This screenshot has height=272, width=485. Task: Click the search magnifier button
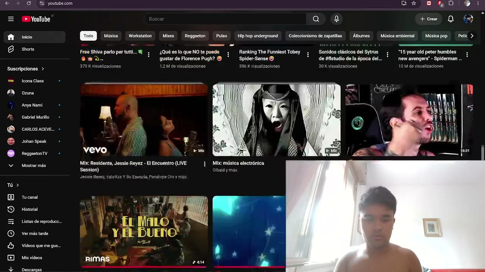tap(316, 19)
